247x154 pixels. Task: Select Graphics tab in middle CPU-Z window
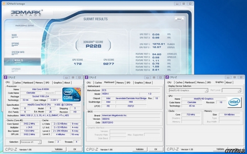[x=139, y=83]
